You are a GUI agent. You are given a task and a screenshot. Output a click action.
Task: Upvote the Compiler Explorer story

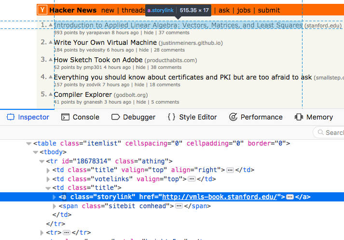(x=51, y=94)
